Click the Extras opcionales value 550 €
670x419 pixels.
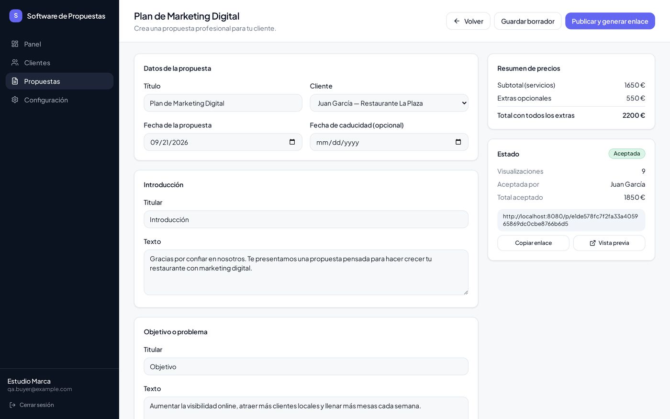636,98
